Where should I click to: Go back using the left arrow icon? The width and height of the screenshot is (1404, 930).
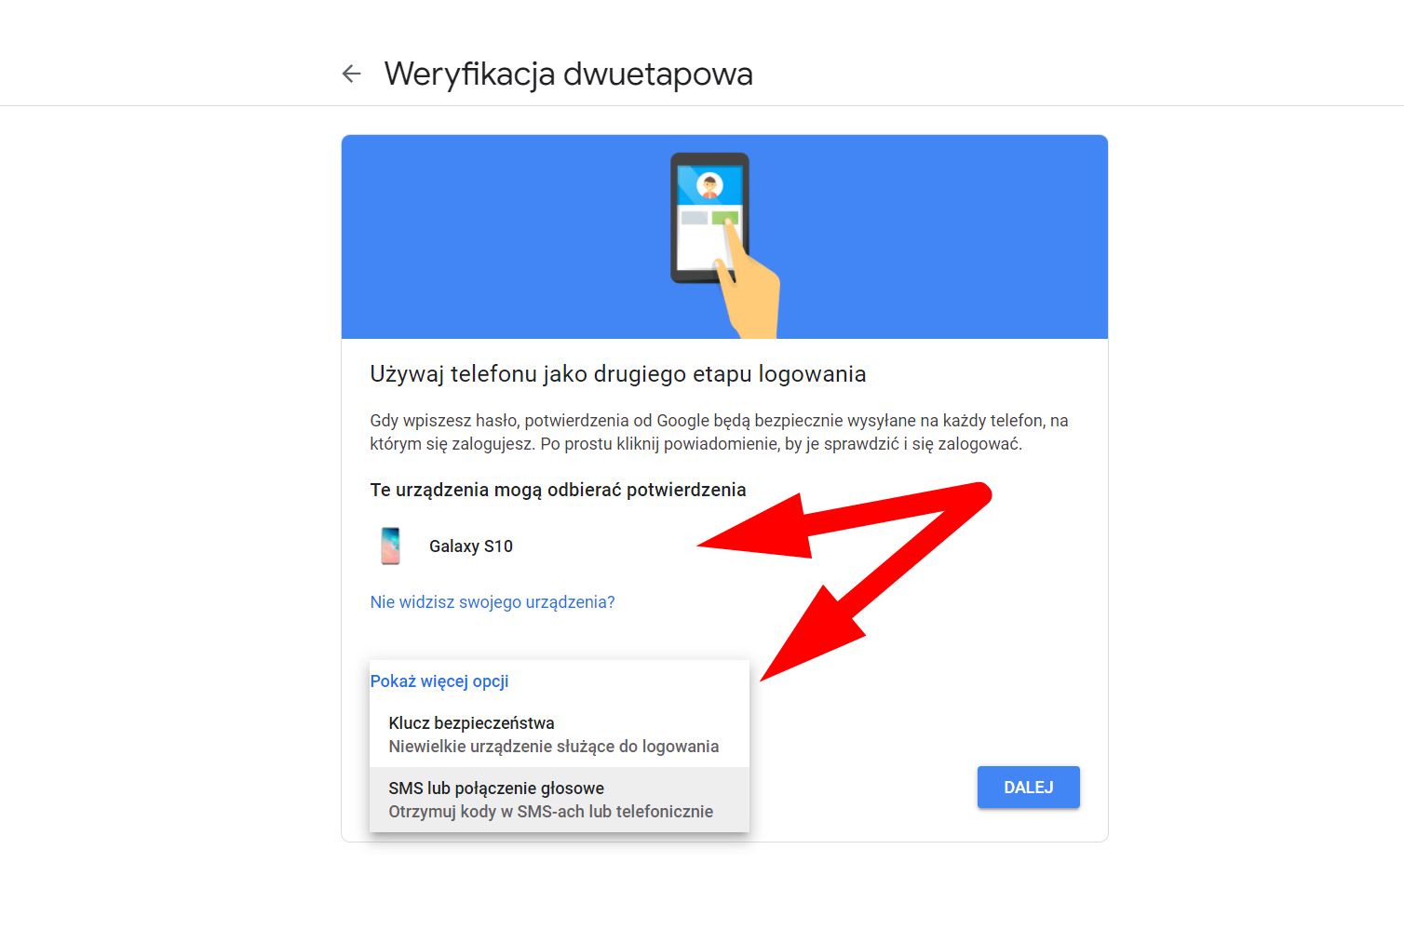[x=351, y=74]
